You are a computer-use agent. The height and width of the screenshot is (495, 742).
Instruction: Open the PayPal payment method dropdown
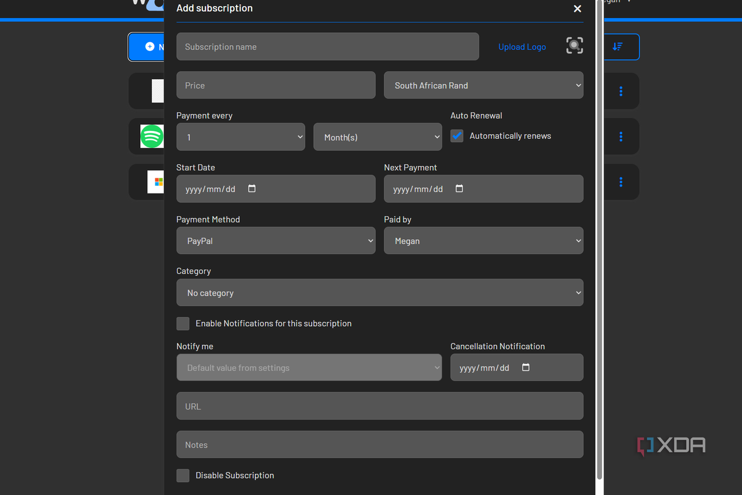pyautogui.click(x=276, y=240)
